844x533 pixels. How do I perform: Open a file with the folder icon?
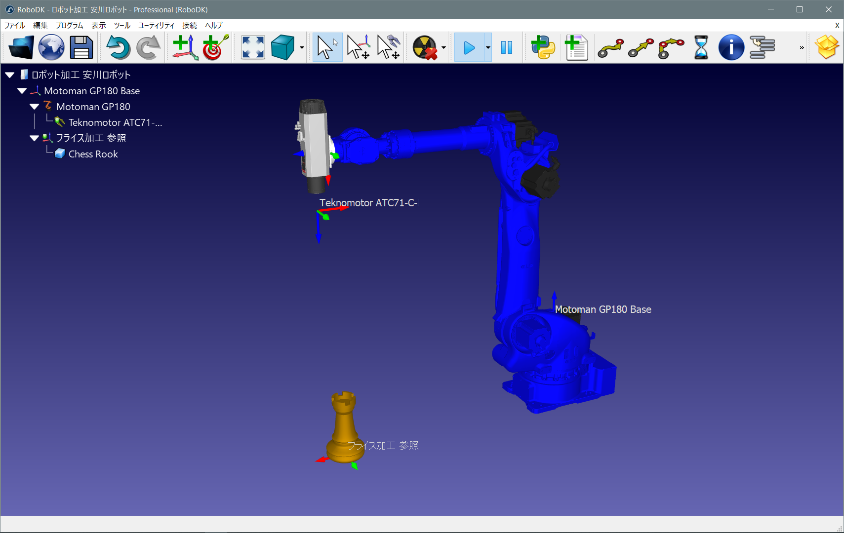click(x=21, y=48)
